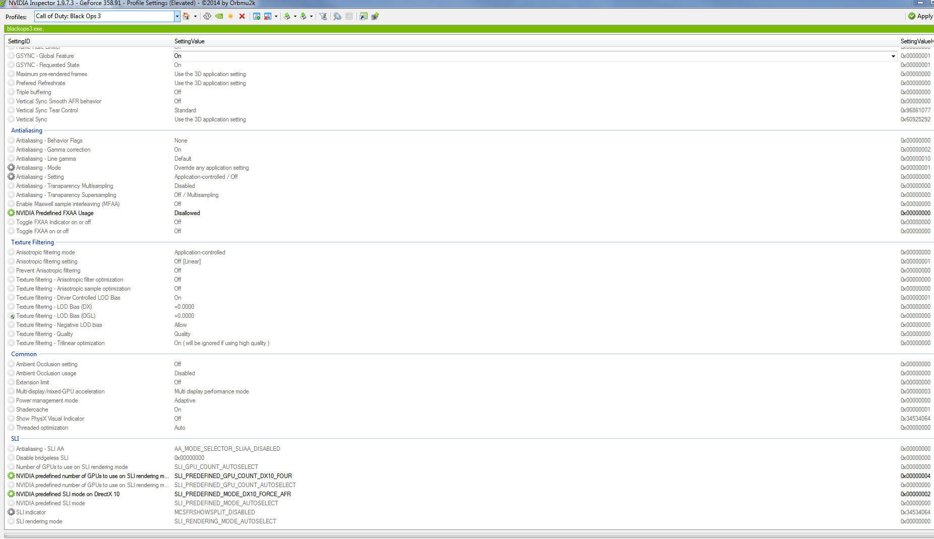Select Toggle FXAA Indicator on or off
The height and width of the screenshot is (539, 934).
[469, 222]
